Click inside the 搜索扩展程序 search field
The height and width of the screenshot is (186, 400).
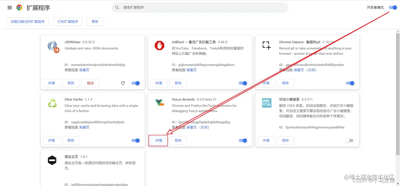click(200, 7)
